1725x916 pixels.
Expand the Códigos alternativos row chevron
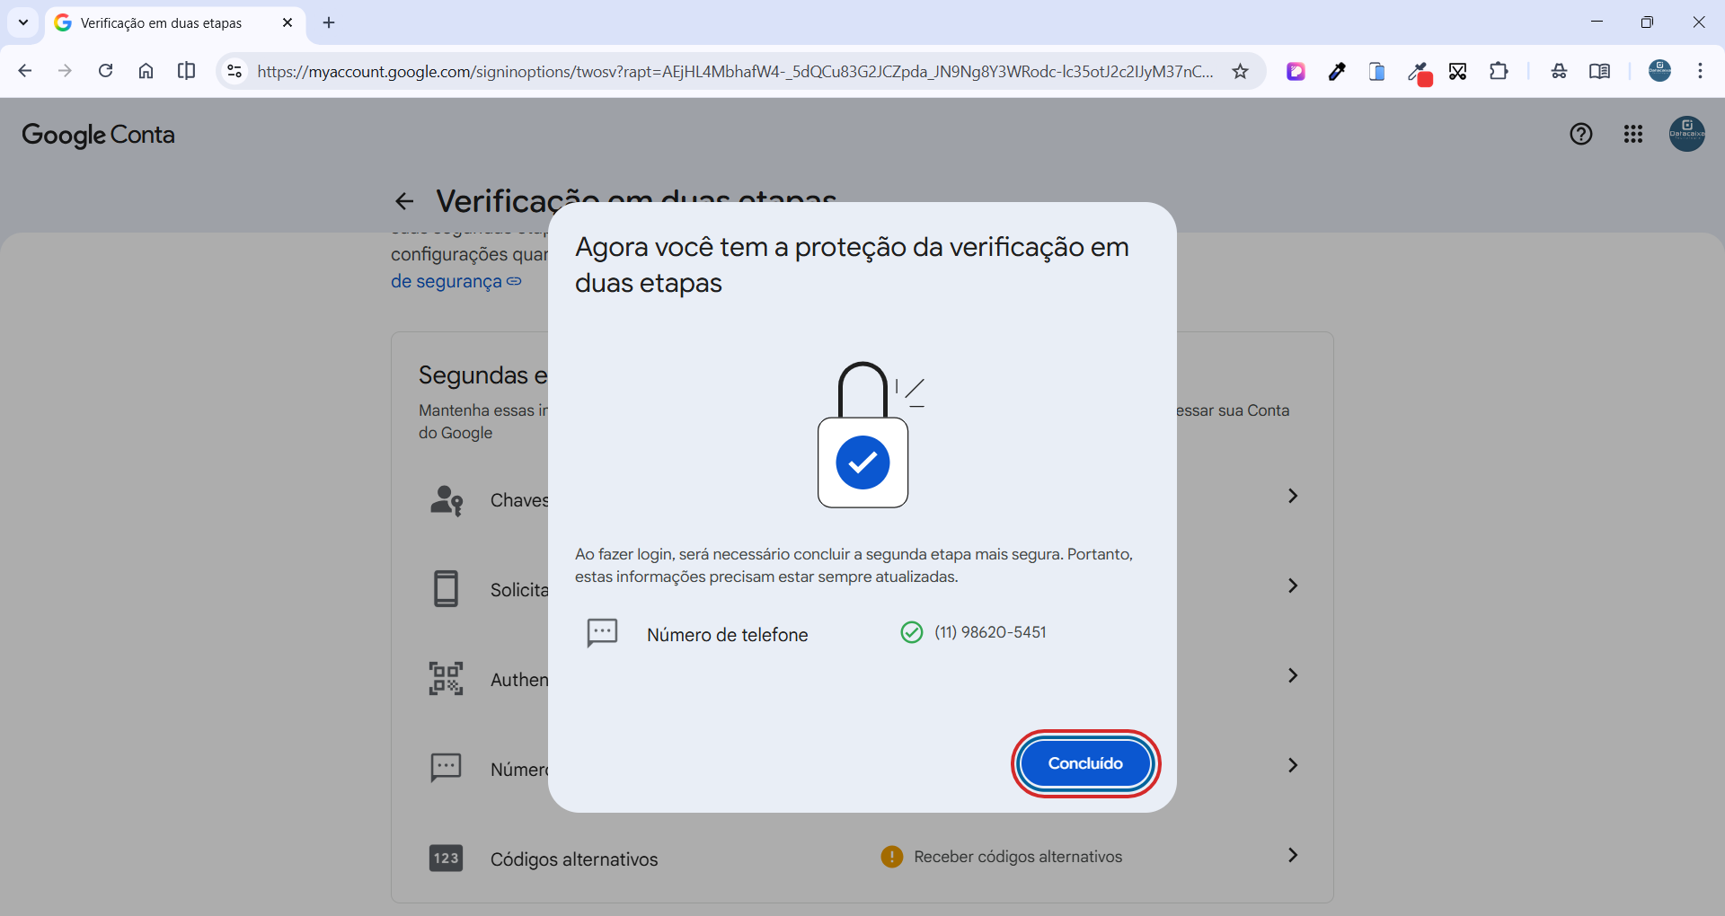tap(1292, 855)
